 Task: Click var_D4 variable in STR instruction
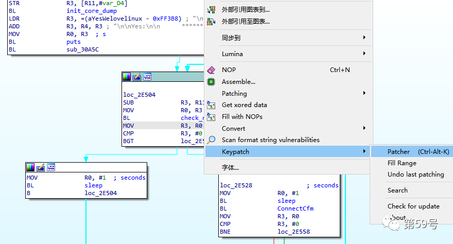click(114, 4)
